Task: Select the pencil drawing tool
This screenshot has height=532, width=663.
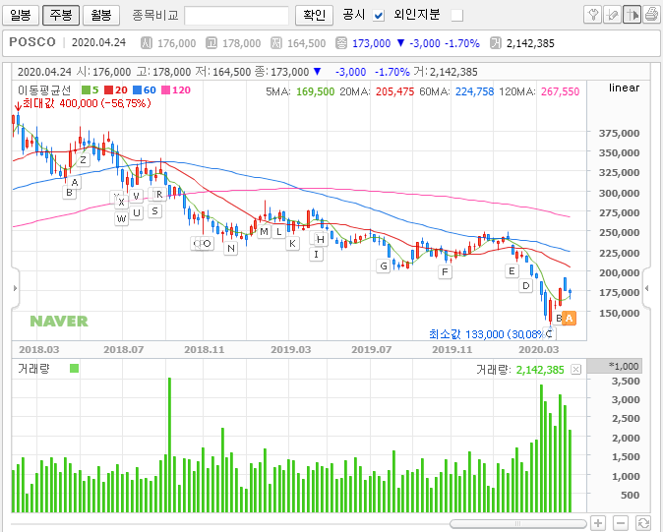Action: click(612, 15)
